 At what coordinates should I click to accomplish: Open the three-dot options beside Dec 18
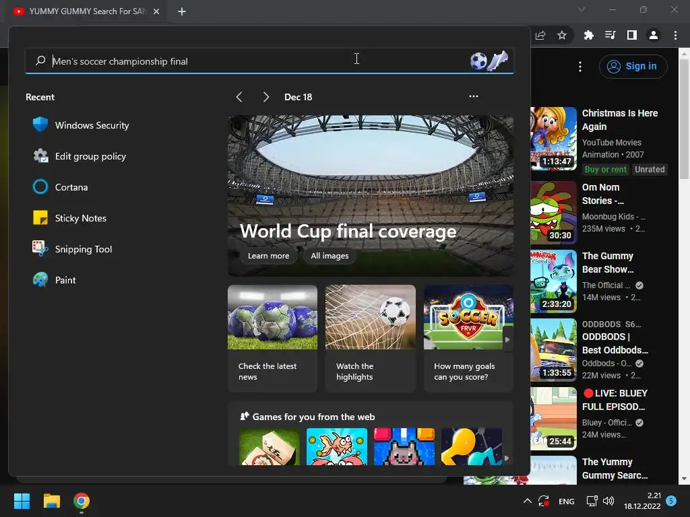[474, 96]
